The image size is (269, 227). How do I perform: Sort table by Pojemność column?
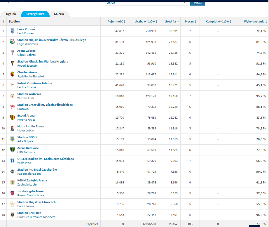(116, 22)
